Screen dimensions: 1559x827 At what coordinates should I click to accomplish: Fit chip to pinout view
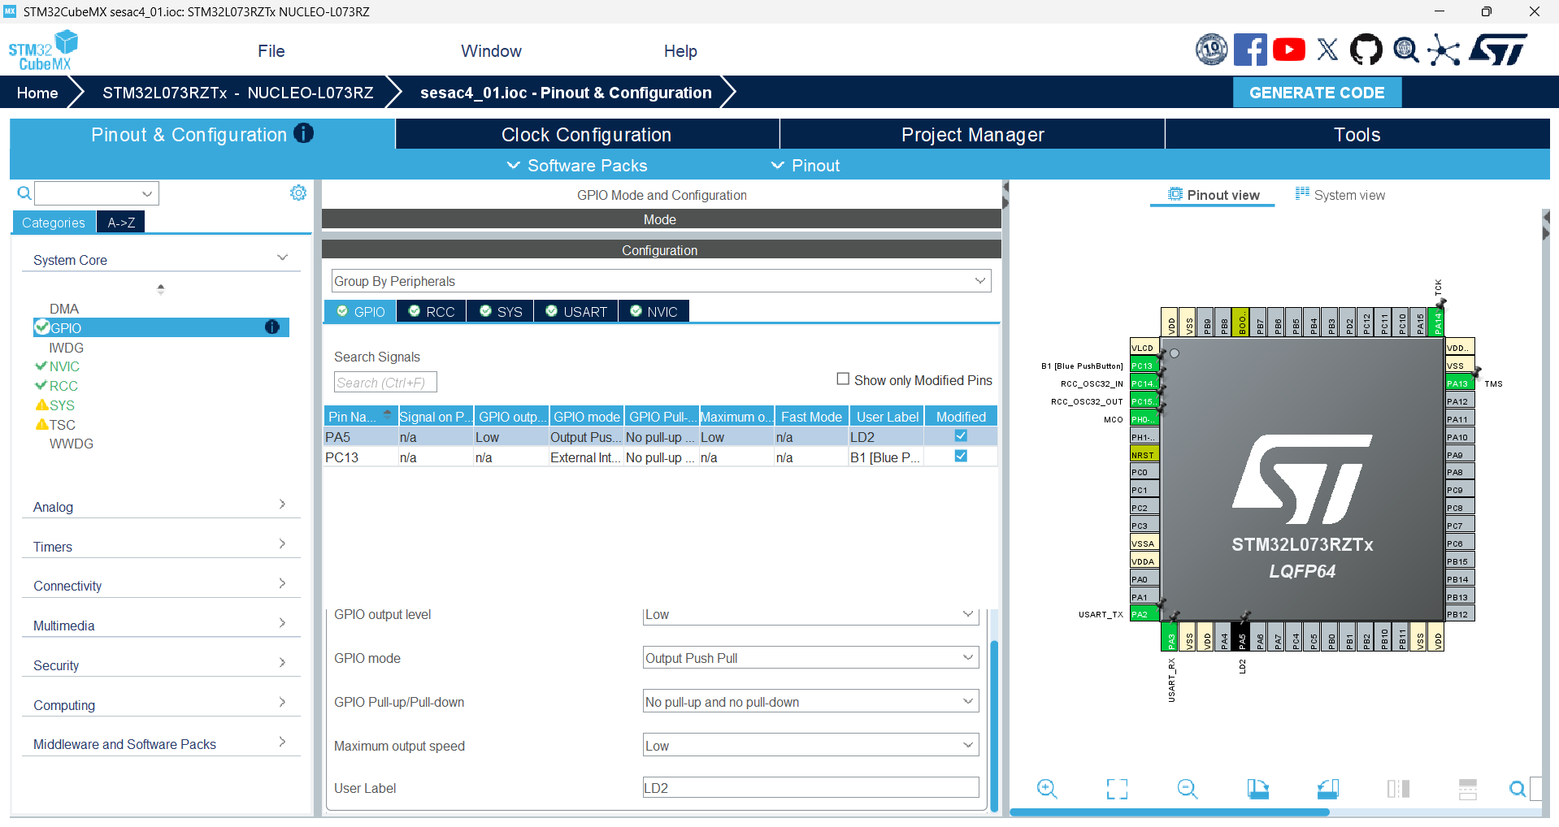1117,789
